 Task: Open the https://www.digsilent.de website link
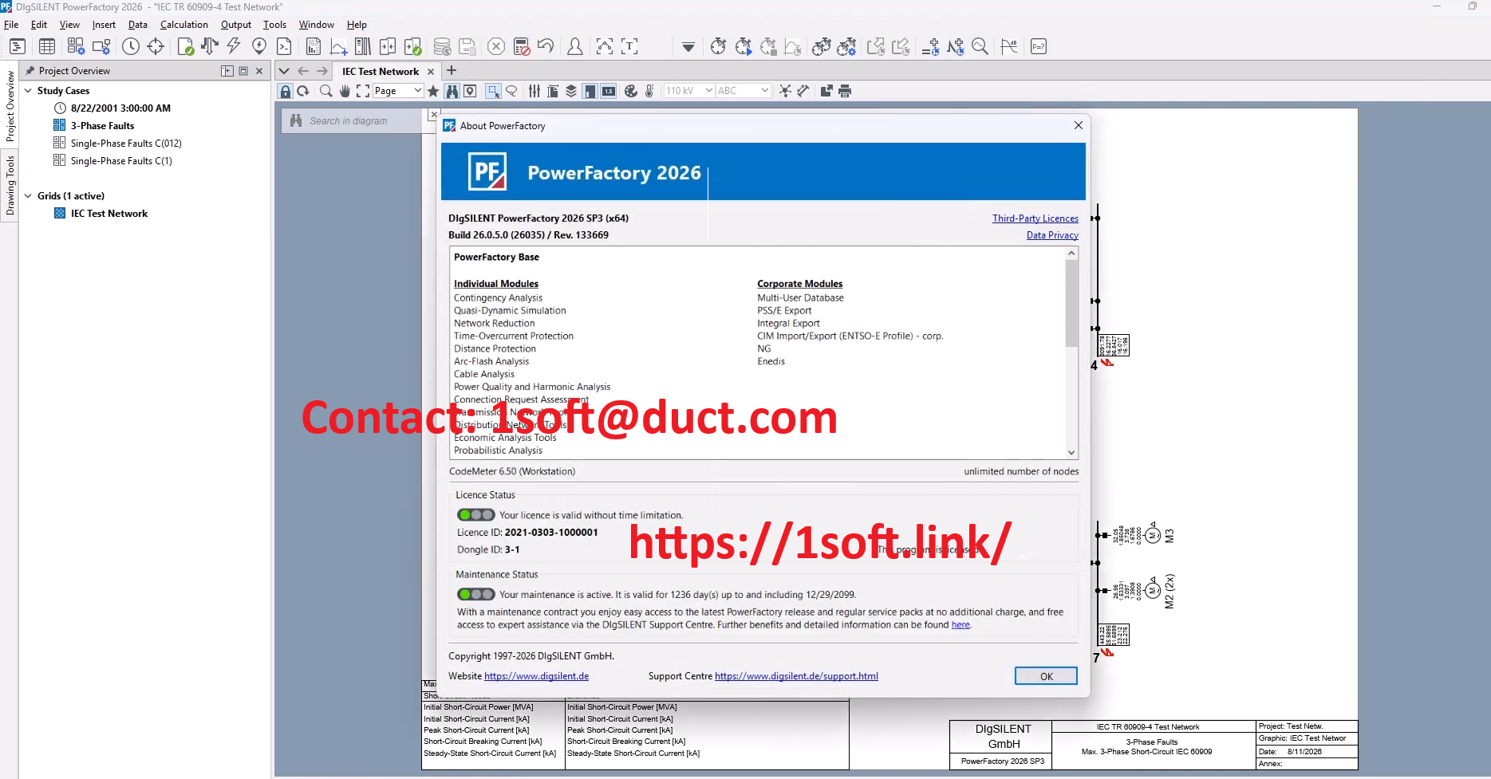tap(536, 676)
